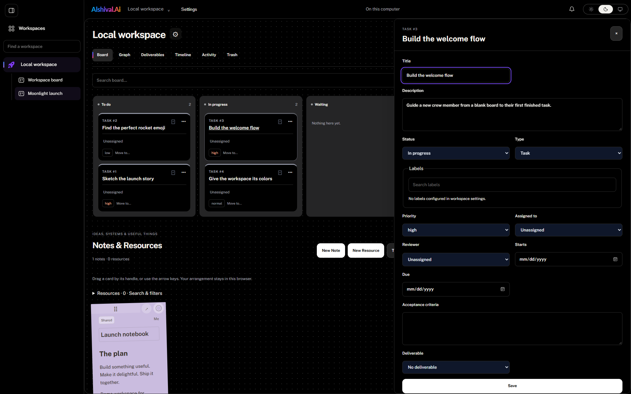Switch to dark theme moon icon
Image resolution: width=631 pixels, height=394 pixels.
pos(606,9)
